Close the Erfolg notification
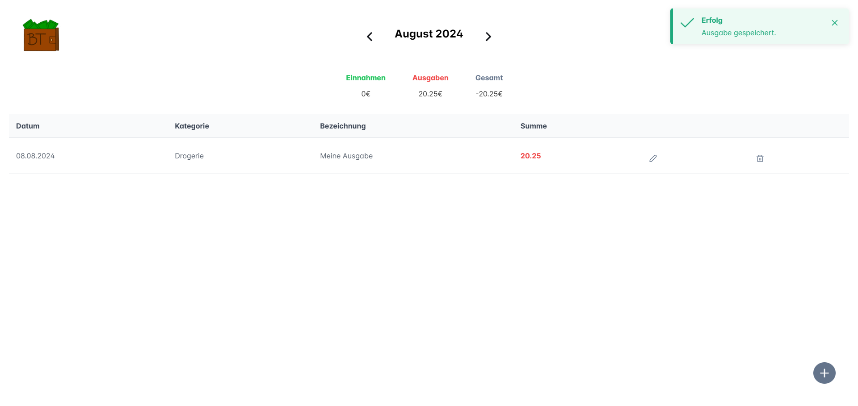The width and height of the screenshot is (858, 406). pos(834,23)
